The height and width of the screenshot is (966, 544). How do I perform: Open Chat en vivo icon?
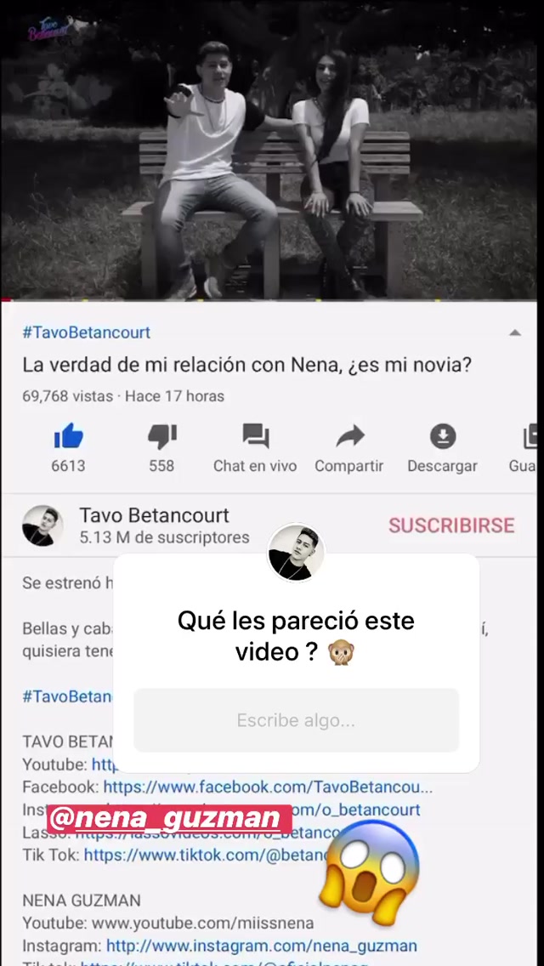coord(255,436)
